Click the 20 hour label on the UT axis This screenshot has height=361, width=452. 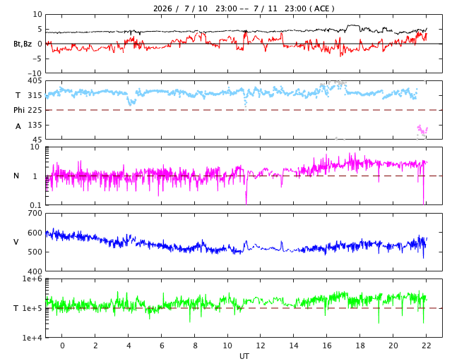click(x=393, y=345)
